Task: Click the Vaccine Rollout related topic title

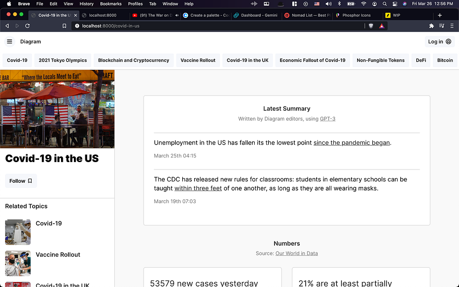Action: [x=58, y=255]
